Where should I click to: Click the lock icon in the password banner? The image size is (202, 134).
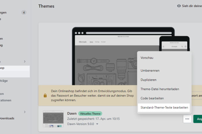pyautogui.click(x=45, y=95)
